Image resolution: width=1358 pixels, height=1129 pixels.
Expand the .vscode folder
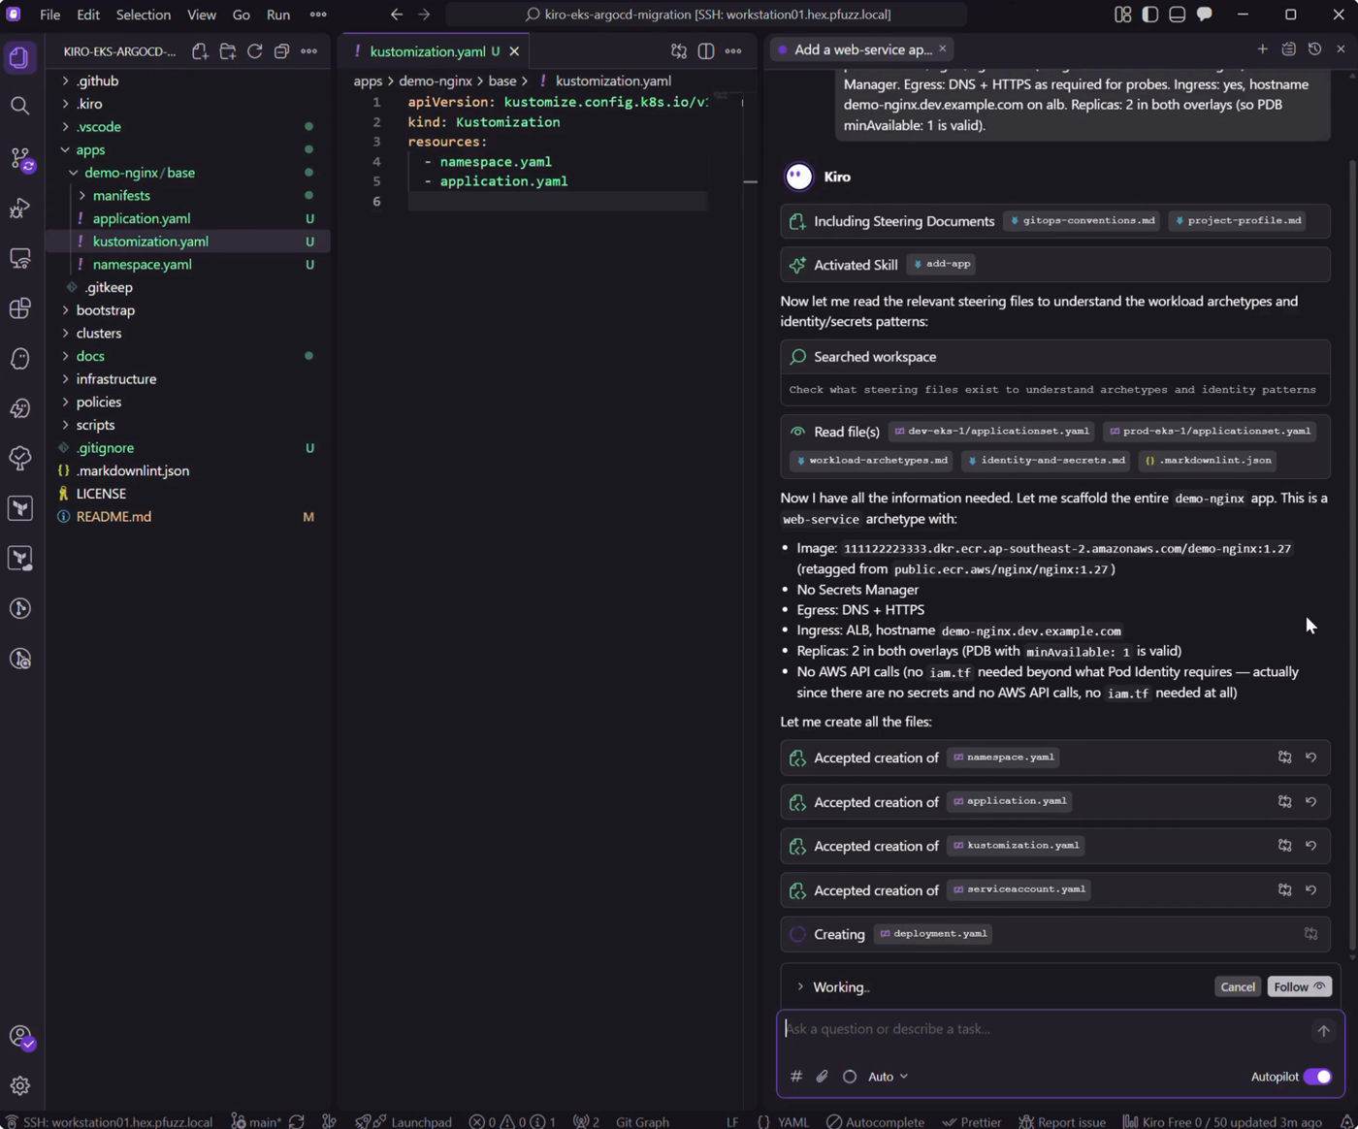[188, 127]
